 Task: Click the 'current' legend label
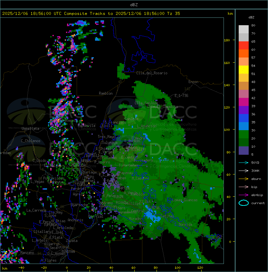pyautogui.click(x=258, y=203)
